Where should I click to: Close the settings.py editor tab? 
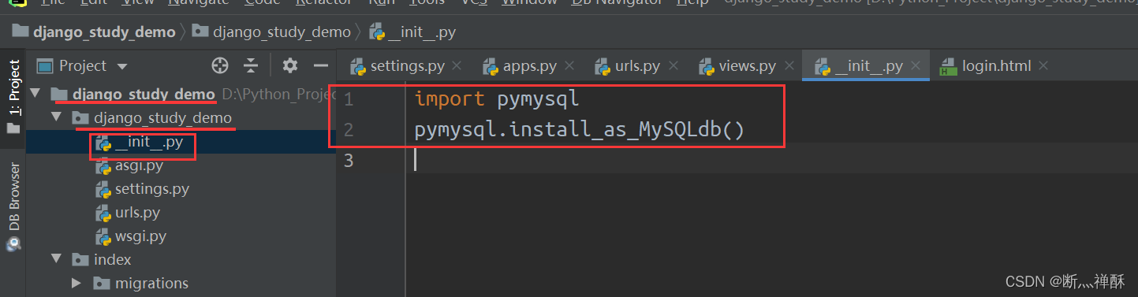pyautogui.click(x=457, y=66)
